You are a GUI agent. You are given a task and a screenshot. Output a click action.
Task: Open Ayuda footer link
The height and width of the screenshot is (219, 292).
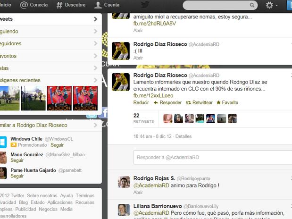pyautogui.click(x=67, y=195)
